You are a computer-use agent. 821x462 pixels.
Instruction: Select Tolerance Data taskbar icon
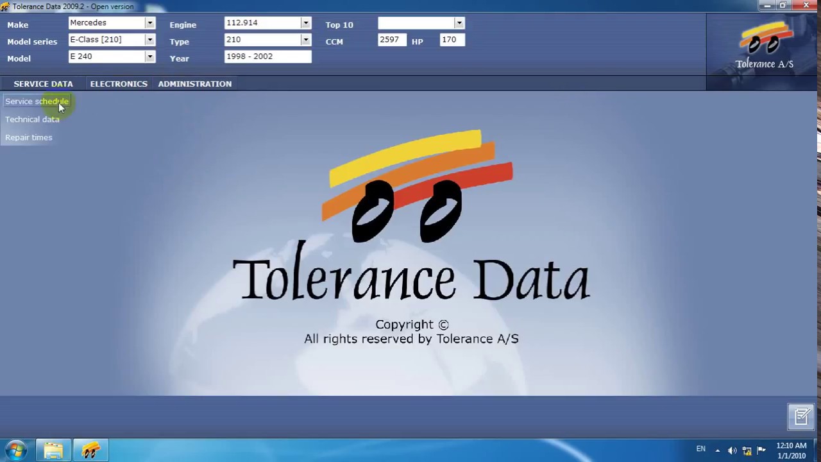point(90,450)
